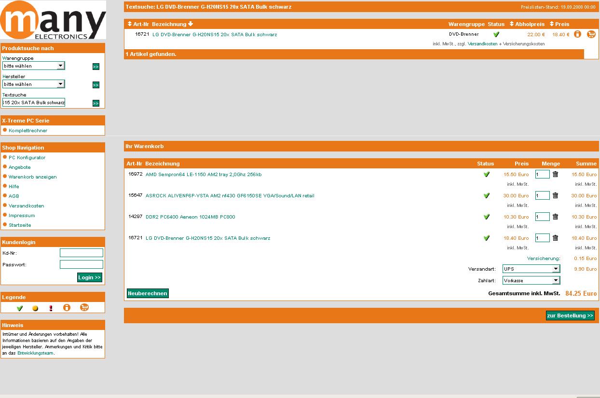Click the orange info legend icon
The width and height of the screenshot is (600, 398).
point(67,308)
